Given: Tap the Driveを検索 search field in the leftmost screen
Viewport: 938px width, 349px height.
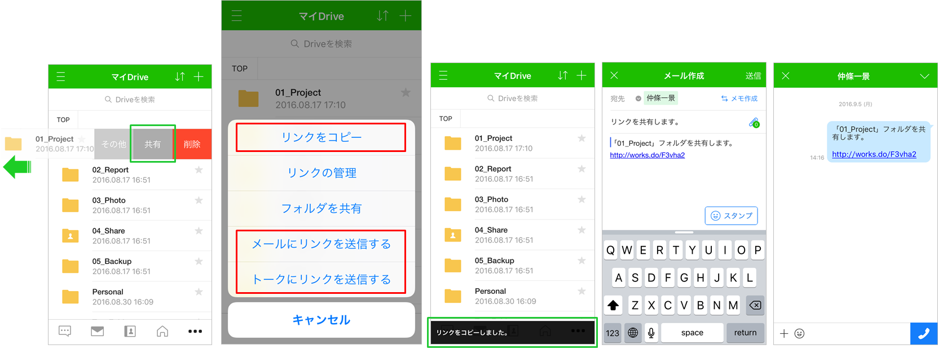Looking at the screenshot, I should (x=130, y=100).
